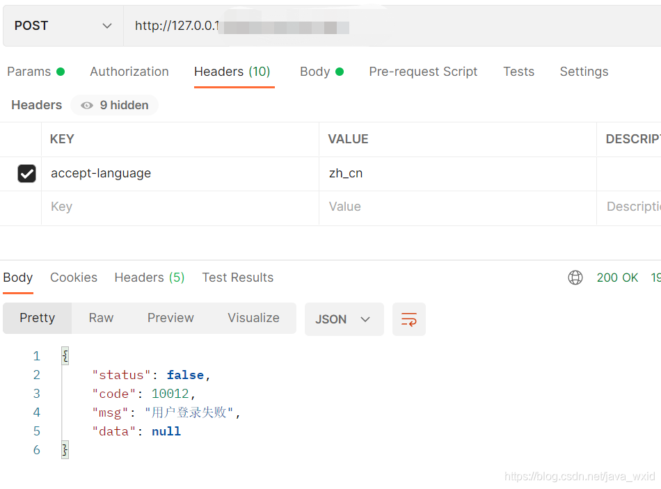661x489 pixels.
Task: Click the eye icon for hidden headers
Action: [87, 106]
